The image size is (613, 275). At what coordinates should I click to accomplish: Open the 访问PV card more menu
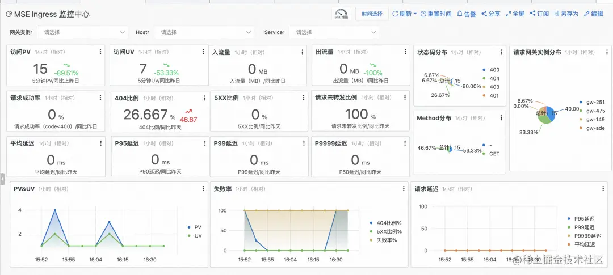tap(100, 52)
